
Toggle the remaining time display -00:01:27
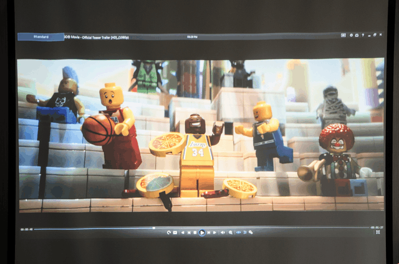click(x=377, y=227)
